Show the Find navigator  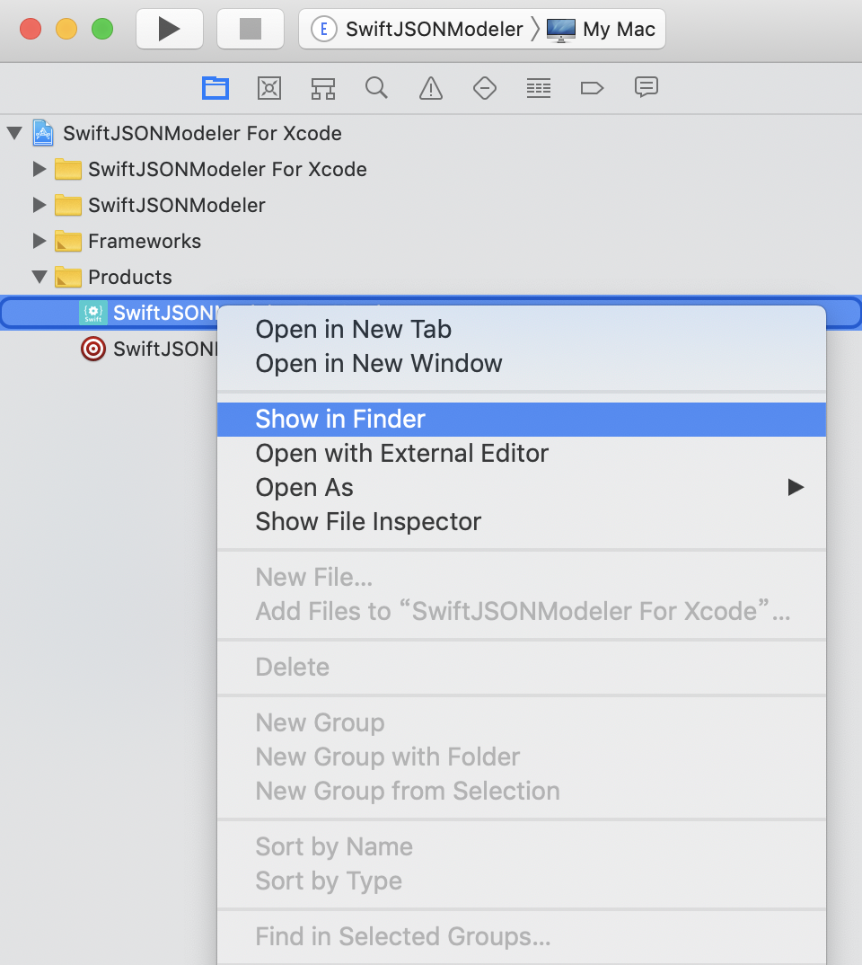[x=376, y=88]
